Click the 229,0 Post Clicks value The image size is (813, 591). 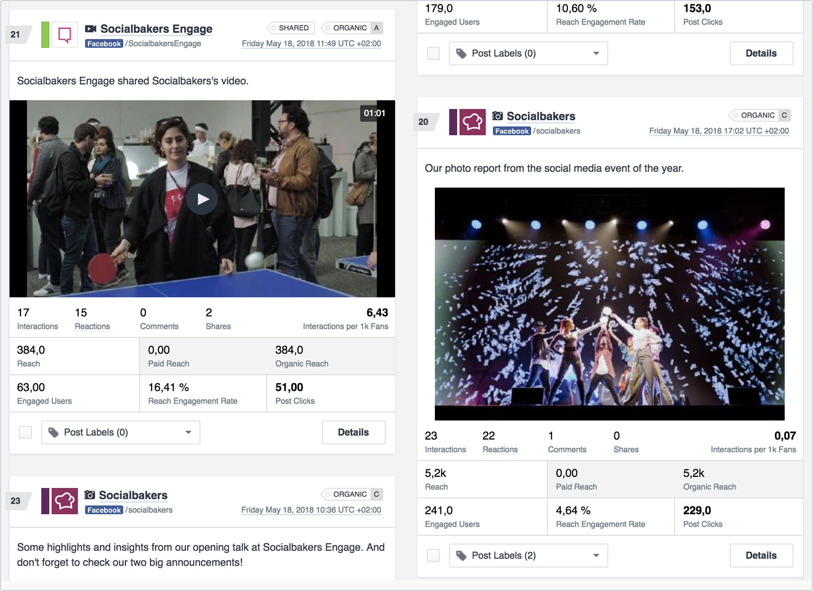(697, 510)
